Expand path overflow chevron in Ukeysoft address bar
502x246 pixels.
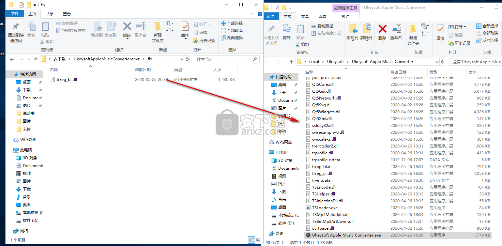[305, 62]
